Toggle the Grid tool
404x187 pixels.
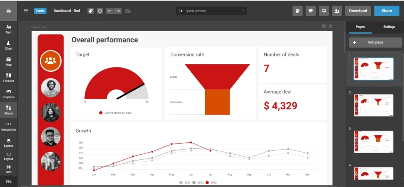[9, 169]
